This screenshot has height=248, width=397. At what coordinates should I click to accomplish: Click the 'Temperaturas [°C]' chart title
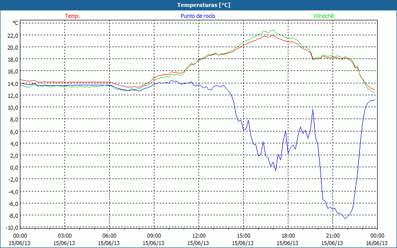coord(203,5)
